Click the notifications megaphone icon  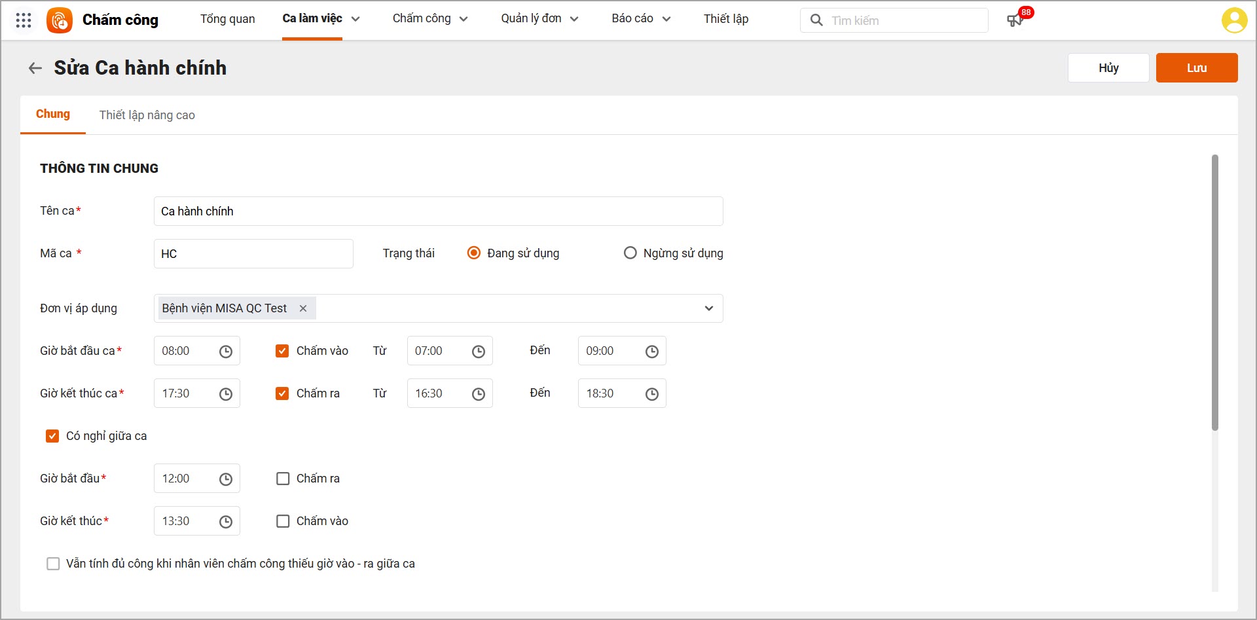tap(1014, 20)
